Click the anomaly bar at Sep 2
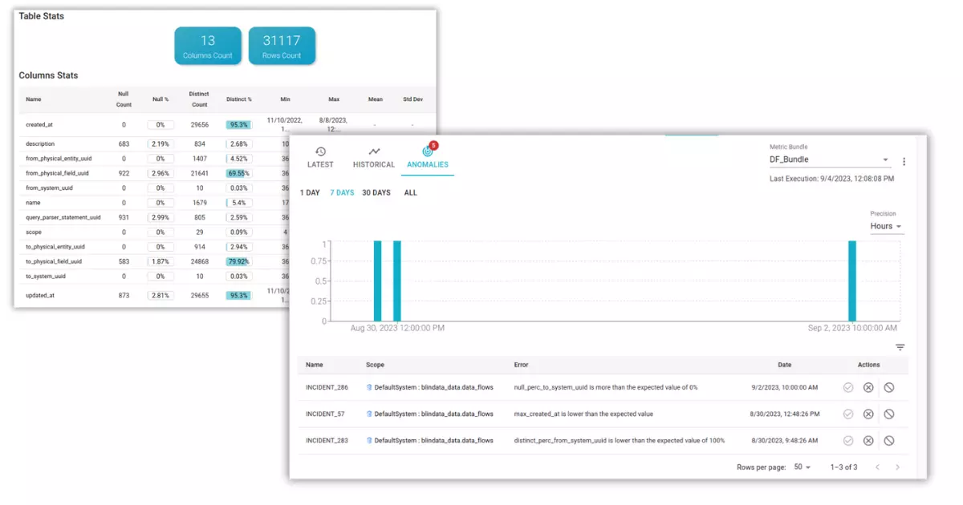 pos(852,281)
